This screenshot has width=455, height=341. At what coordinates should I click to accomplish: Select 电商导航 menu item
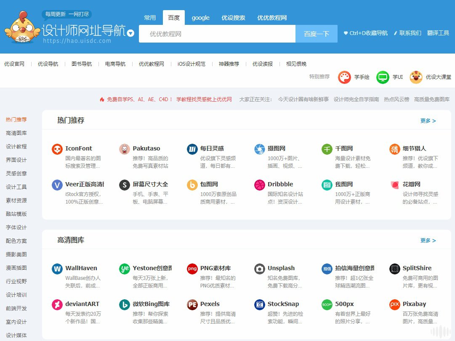(115, 64)
